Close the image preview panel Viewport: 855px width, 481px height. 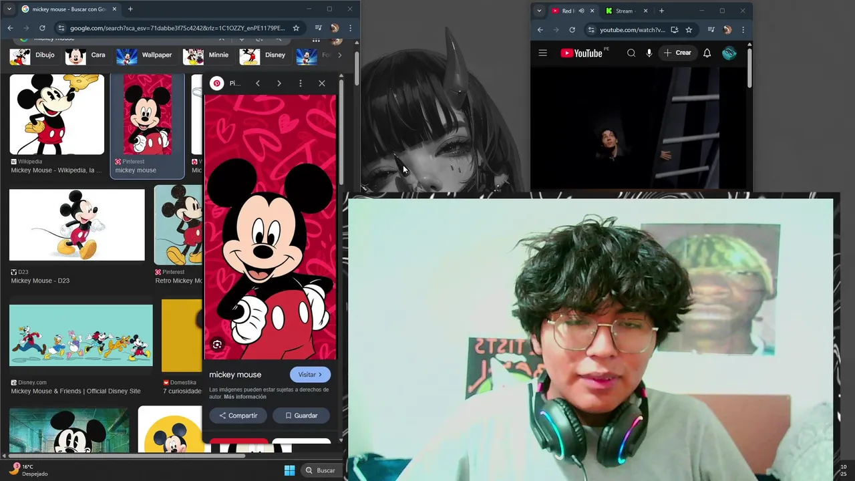[x=322, y=84]
